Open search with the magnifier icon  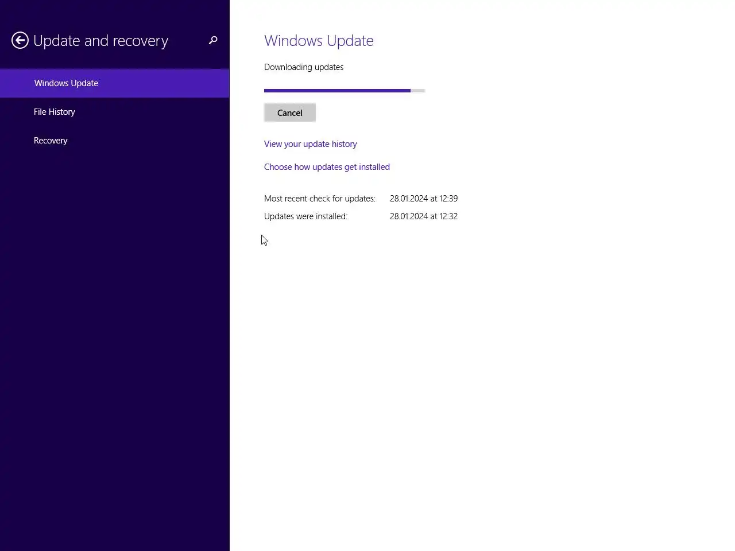pyautogui.click(x=213, y=40)
